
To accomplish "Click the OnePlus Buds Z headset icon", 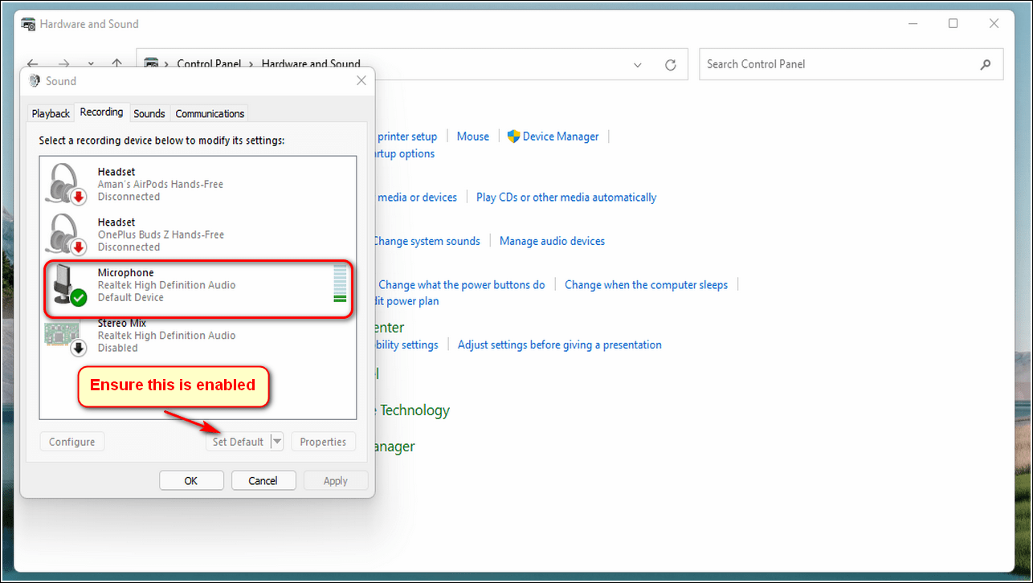I will 66,234.
